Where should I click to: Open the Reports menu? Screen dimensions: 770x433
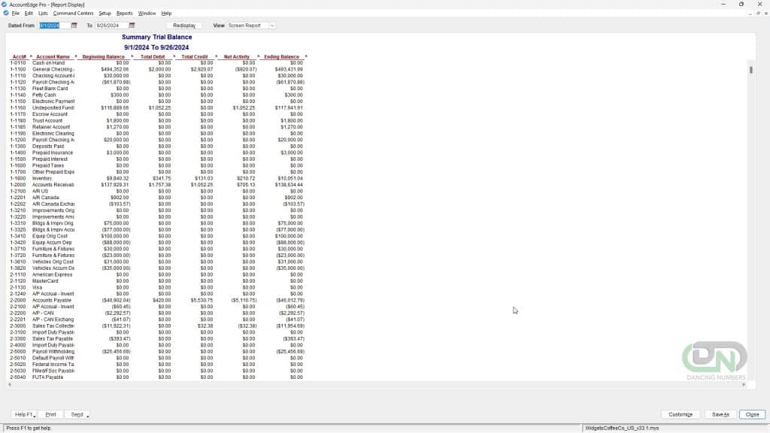pyautogui.click(x=124, y=13)
